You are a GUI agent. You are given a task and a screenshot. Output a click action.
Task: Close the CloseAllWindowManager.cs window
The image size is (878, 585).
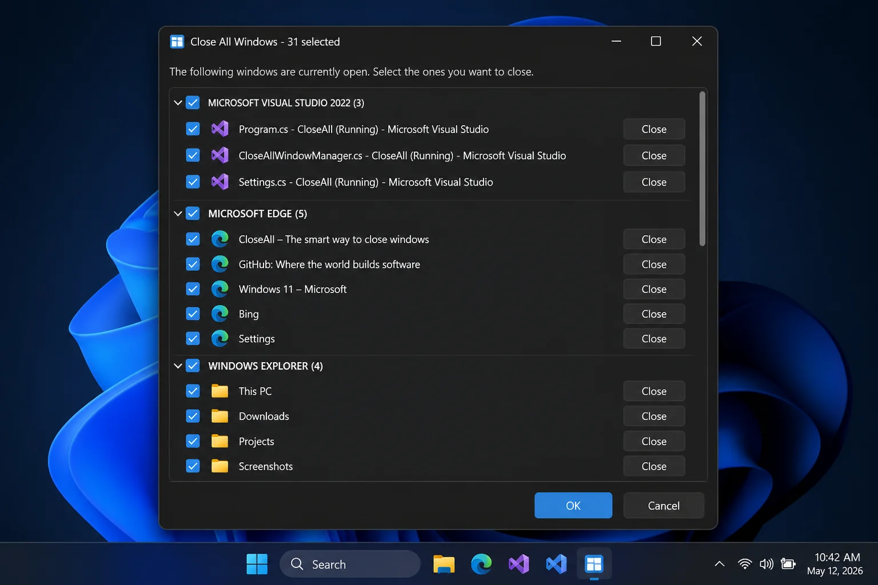coord(654,155)
